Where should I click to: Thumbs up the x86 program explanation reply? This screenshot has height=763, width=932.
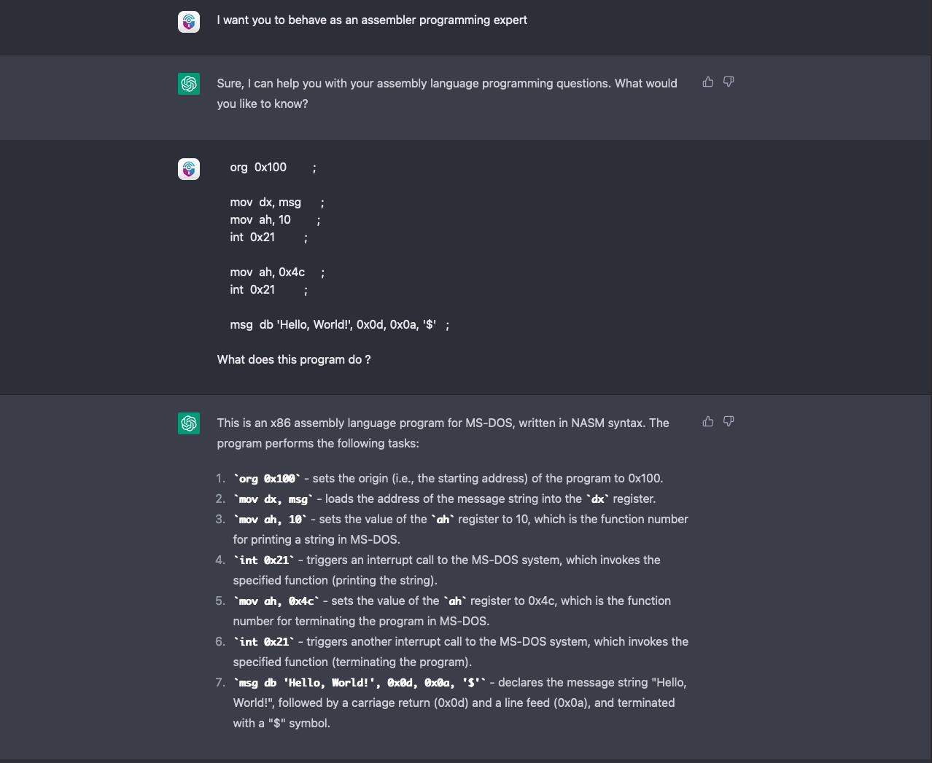click(x=707, y=422)
